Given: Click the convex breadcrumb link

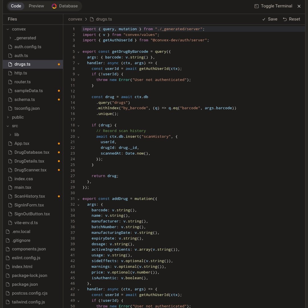Looking at the screenshot, I should (x=75, y=19).
